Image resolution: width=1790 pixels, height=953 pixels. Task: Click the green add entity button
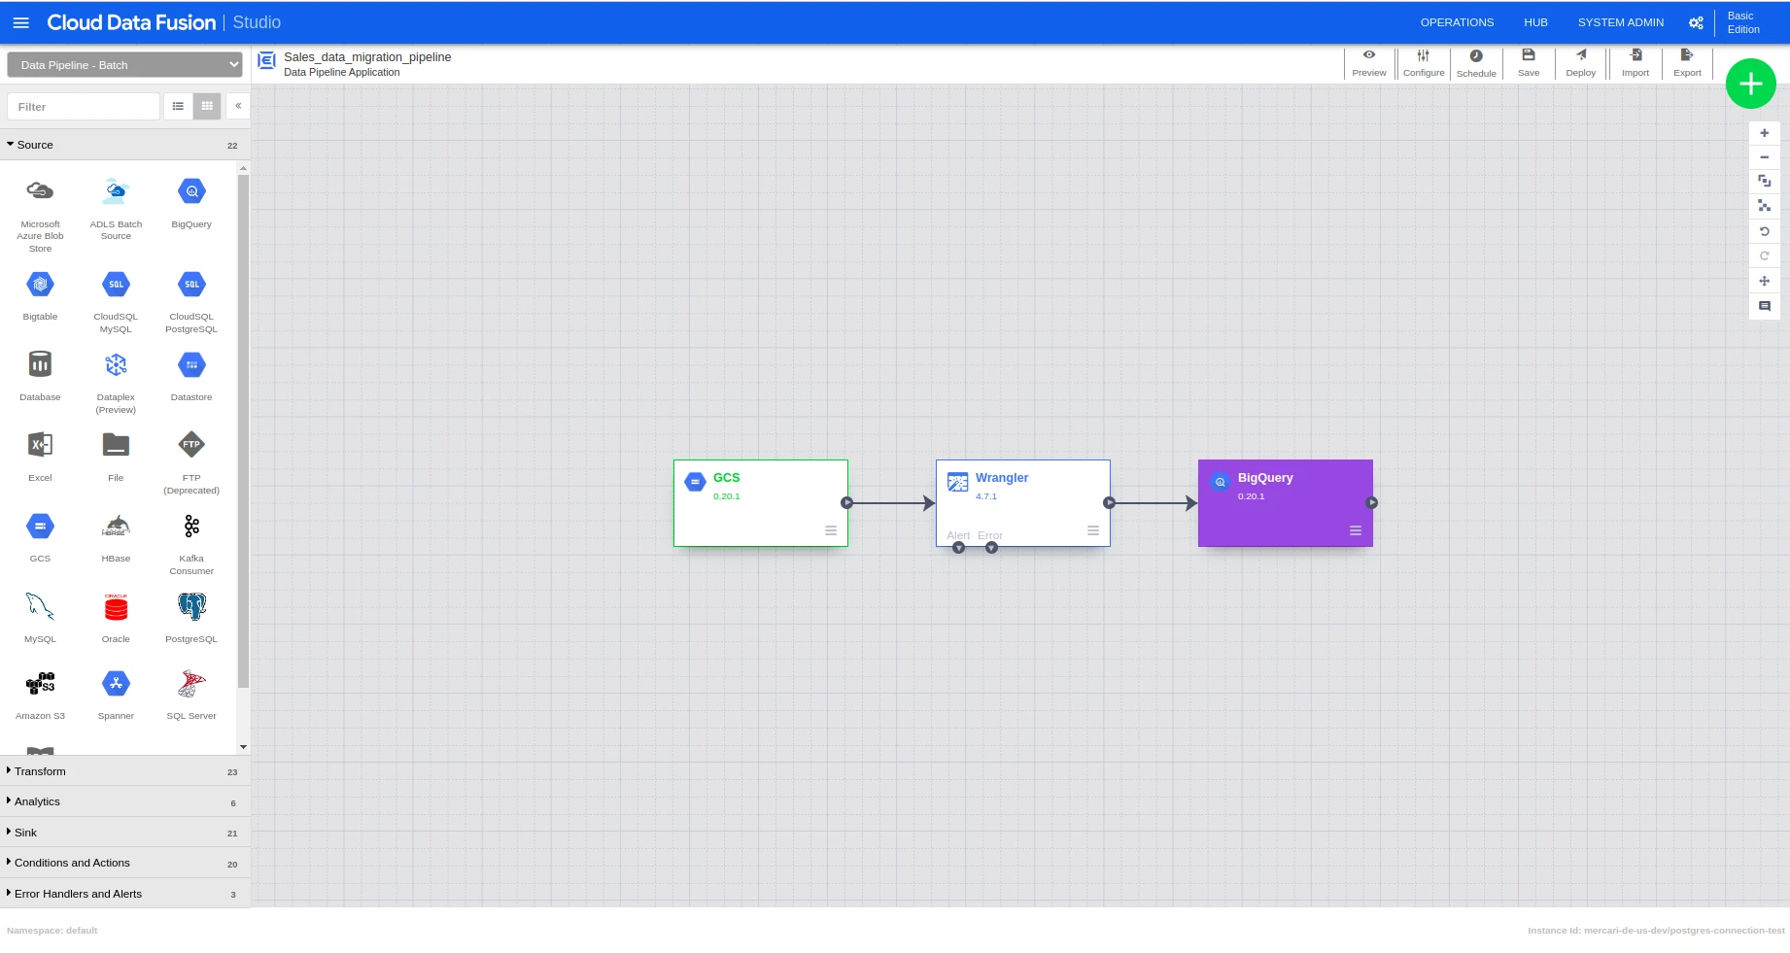1751,84
